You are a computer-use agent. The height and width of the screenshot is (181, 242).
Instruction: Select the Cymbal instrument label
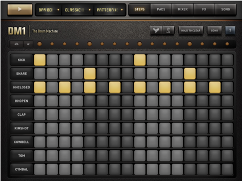click(x=21, y=169)
